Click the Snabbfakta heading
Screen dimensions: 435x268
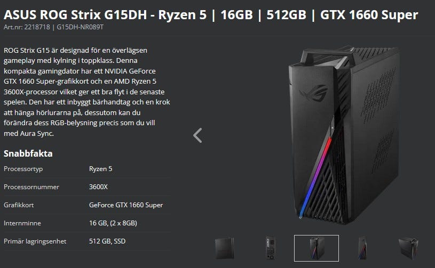point(28,153)
